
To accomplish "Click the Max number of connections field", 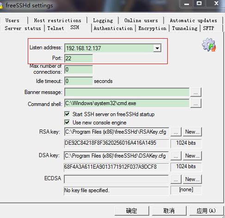I will click(79, 70).
